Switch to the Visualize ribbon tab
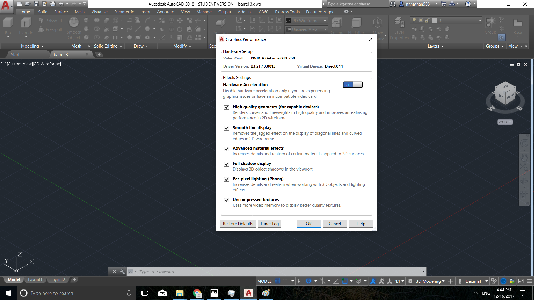534x300 pixels. click(99, 12)
